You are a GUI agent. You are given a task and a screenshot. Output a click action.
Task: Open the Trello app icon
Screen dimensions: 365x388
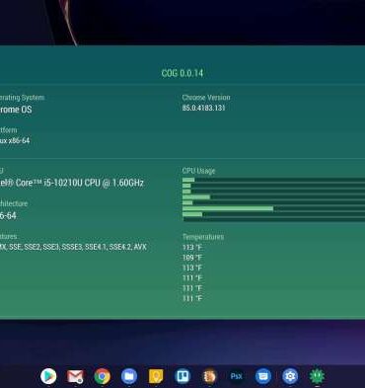click(x=182, y=376)
